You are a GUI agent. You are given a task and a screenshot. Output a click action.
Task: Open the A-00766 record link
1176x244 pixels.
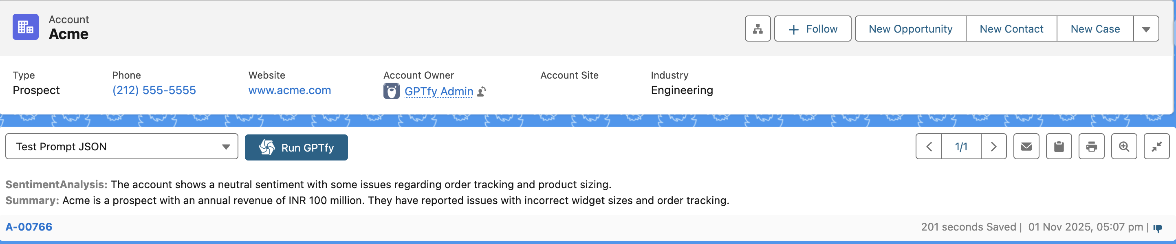[x=29, y=226]
